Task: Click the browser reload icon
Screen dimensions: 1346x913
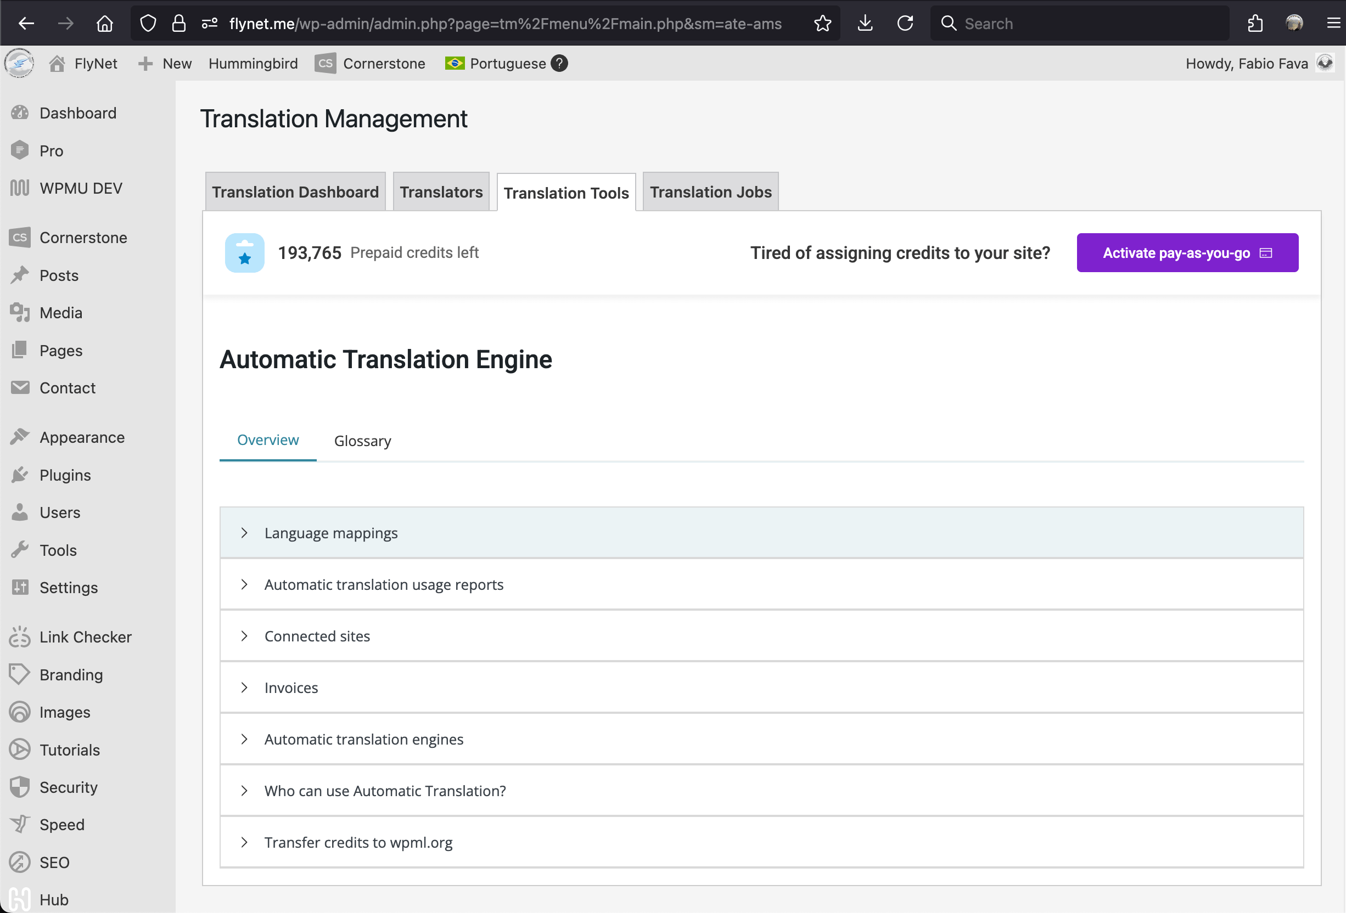Action: (x=905, y=23)
